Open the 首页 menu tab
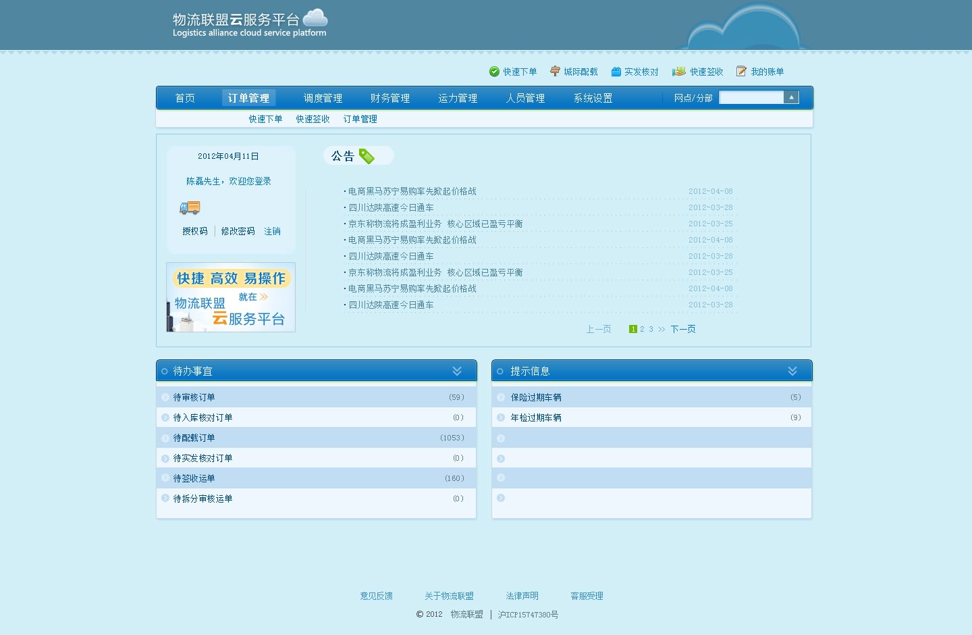This screenshot has width=972, height=635. (x=185, y=98)
